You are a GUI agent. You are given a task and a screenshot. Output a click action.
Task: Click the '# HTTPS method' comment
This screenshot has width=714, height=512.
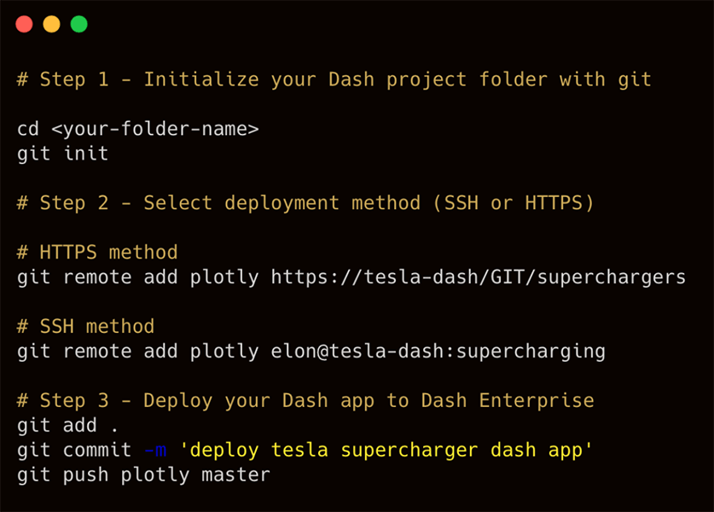point(97,253)
